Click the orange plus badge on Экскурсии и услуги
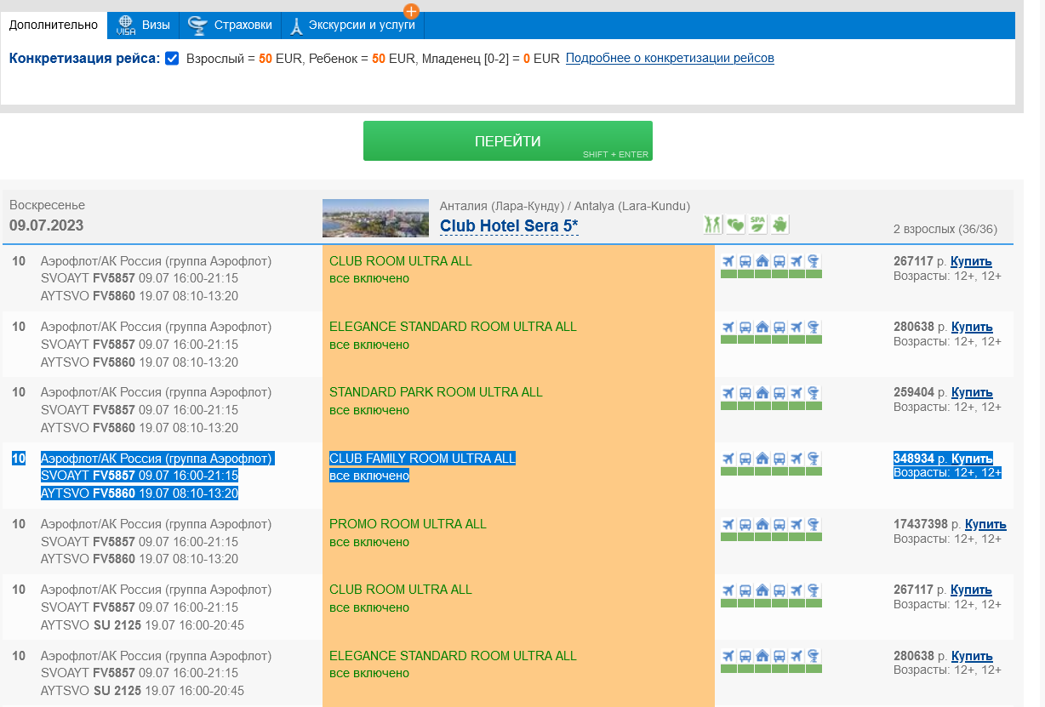1045x707 pixels. (x=411, y=11)
